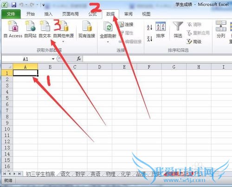Expand the 全部刷新 dropdown arrow
Viewport: 232px width, 187px height.
click(x=108, y=42)
